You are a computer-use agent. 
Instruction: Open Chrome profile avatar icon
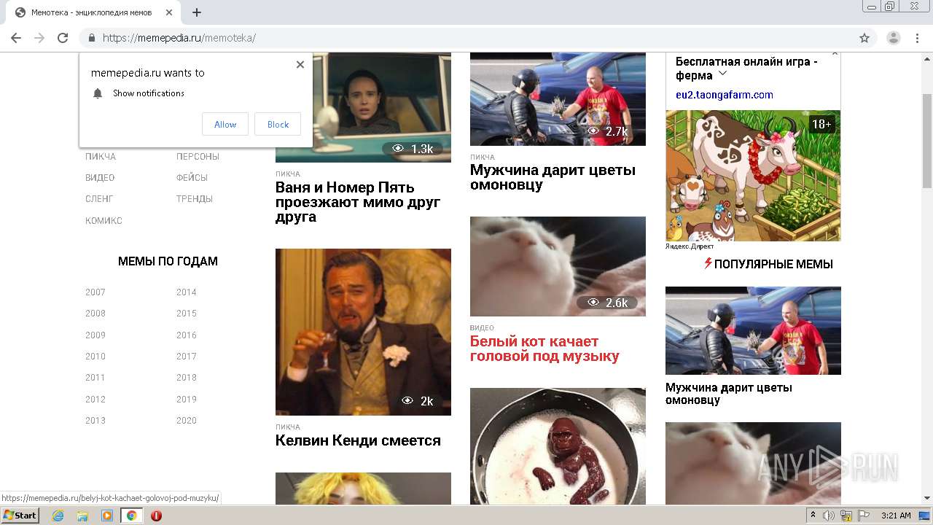[894, 38]
